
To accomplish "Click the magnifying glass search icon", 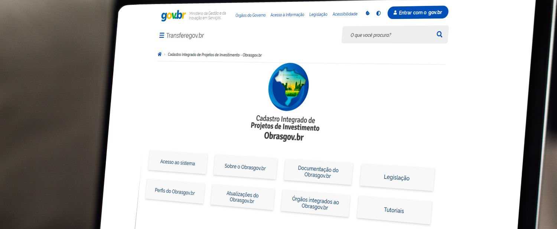I will (x=439, y=35).
